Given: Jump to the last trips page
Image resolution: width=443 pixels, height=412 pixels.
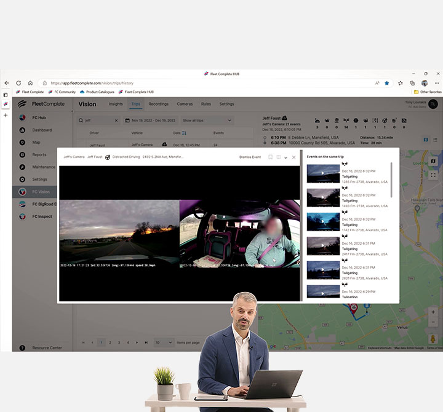Looking at the screenshot, I should [x=146, y=343].
